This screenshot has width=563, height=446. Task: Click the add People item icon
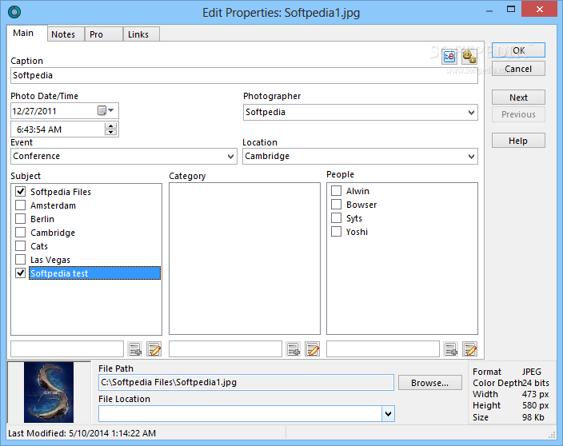coord(451,349)
